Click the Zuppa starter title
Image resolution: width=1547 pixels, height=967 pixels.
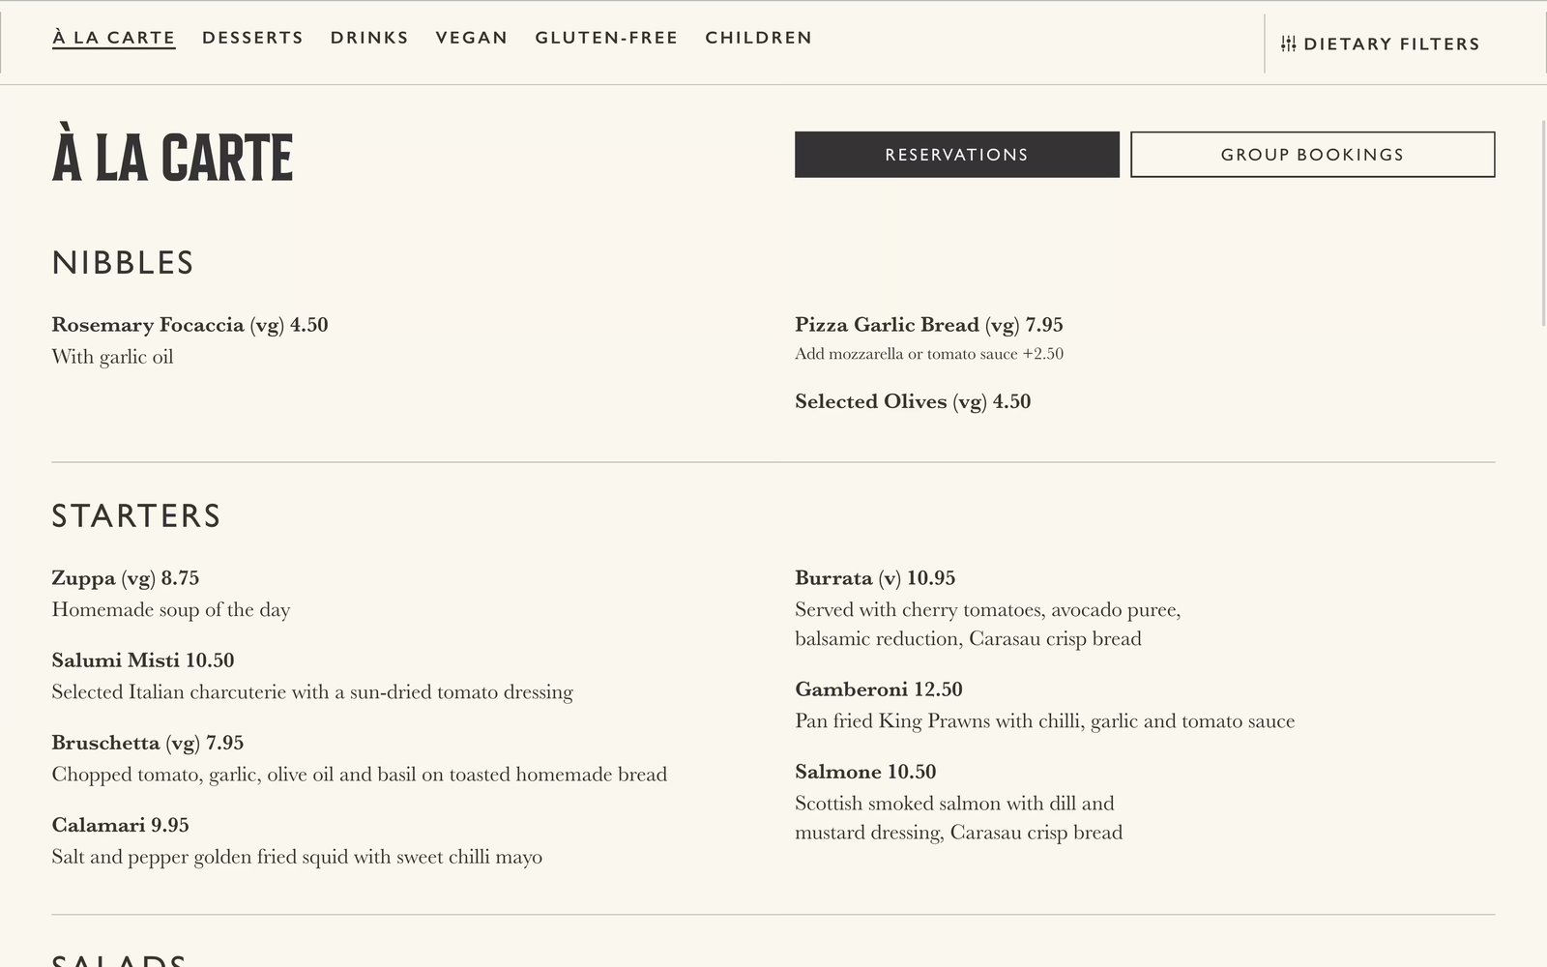pyautogui.click(x=83, y=578)
